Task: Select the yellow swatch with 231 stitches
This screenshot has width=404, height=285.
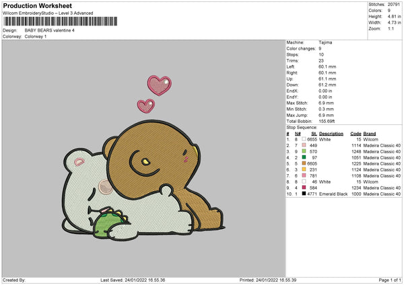Action: point(304,169)
